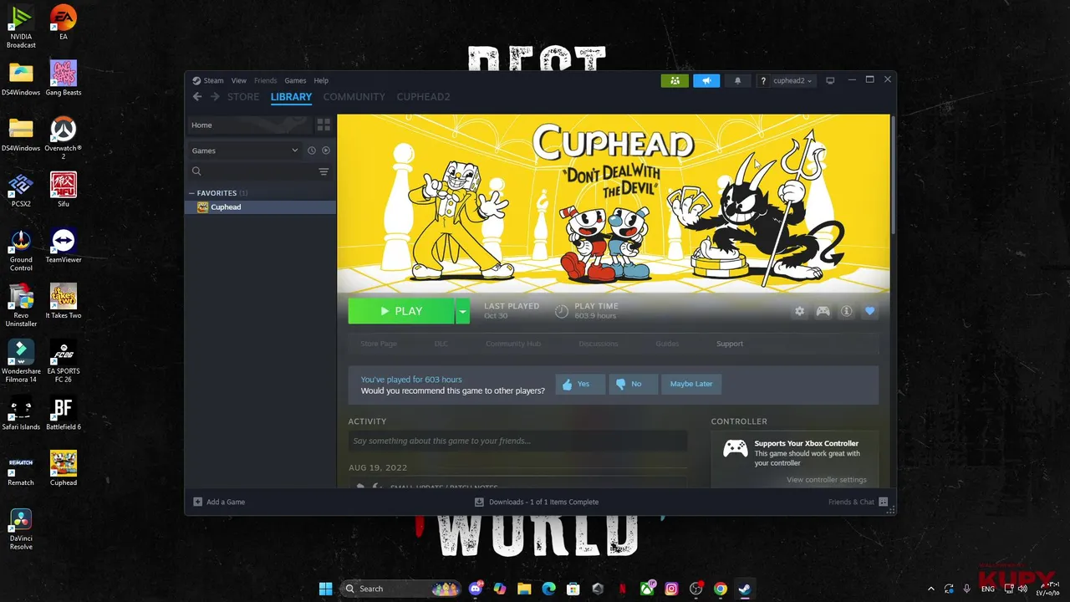Viewport: 1070px width, 602px height.
Task: Open the Games filter dropdown
Action: click(245, 150)
